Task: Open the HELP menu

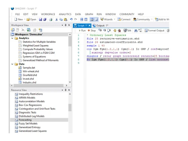Action: pyautogui.click(x=141, y=14)
